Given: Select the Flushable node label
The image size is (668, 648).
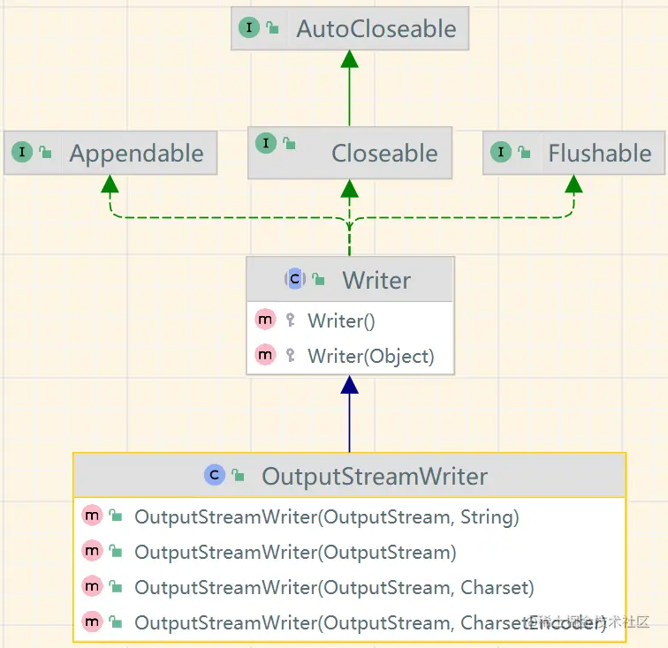Looking at the screenshot, I should [600, 154].
